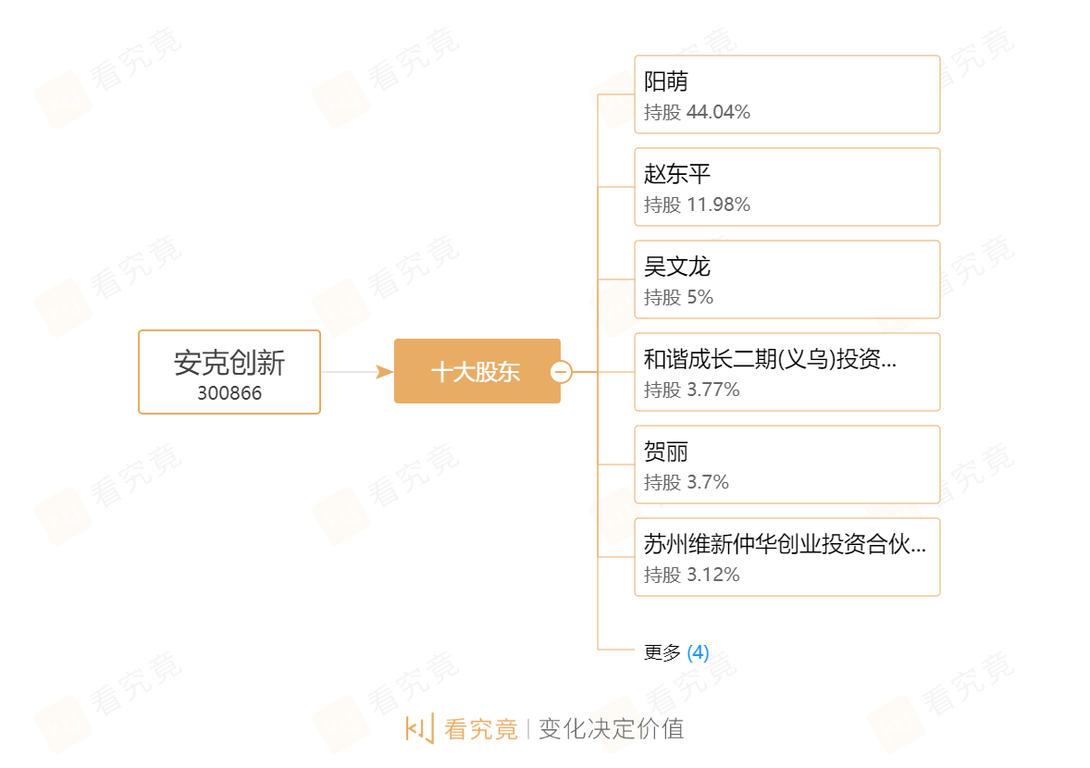Click the 看究竟 brand text in footer

pyautogui.click(x=481, y=729)
